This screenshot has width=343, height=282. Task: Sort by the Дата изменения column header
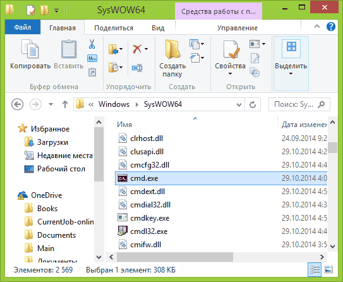304,125
